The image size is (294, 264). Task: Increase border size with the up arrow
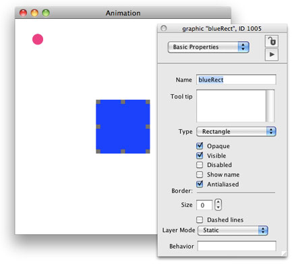[x=218, y=202]
